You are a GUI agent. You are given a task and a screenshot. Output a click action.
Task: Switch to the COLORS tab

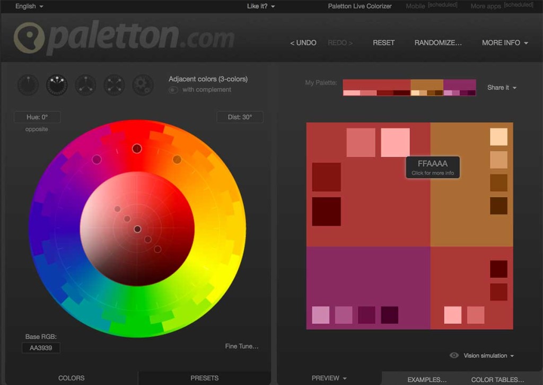point(72,378)
